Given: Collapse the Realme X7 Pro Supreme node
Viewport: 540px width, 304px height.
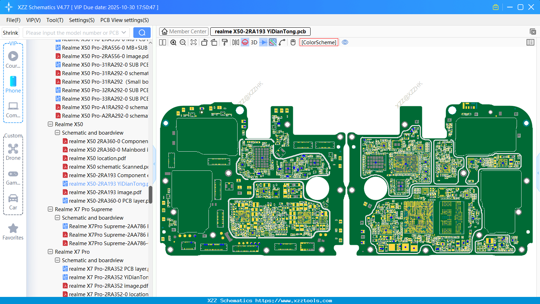Looking at the screenshot, I should tap(50, 209).
